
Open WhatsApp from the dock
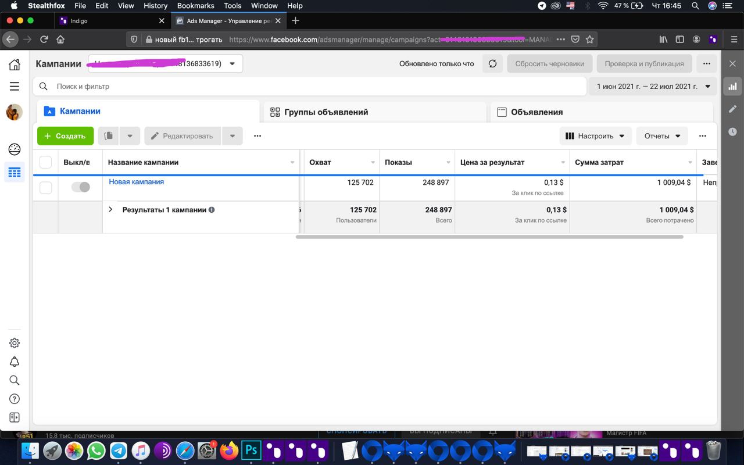[96, 450]
